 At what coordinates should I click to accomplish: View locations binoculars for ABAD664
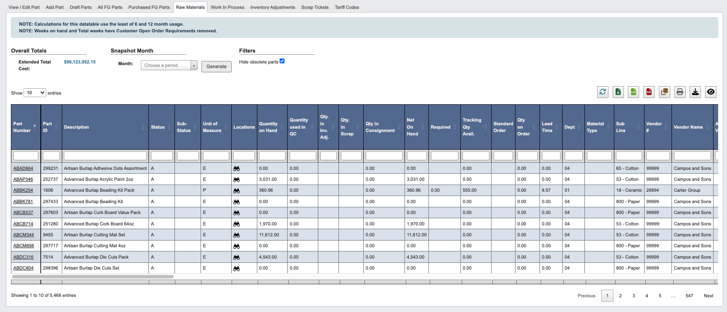(237, 168)
